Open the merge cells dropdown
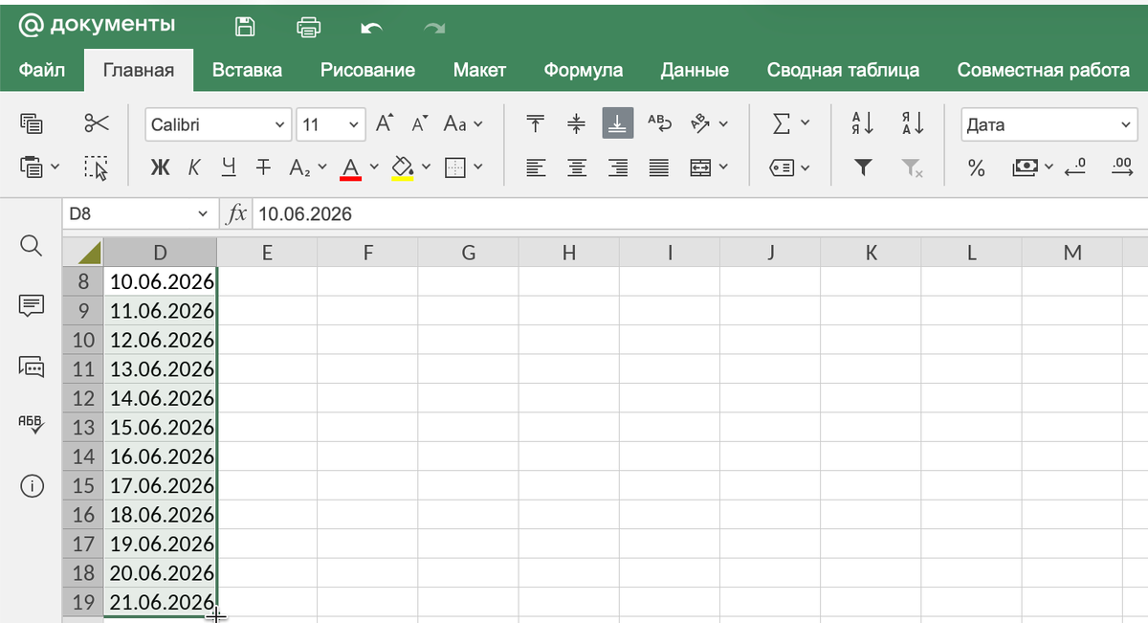The width and height of the screenshot is (1148, 623). coord(723,167)
